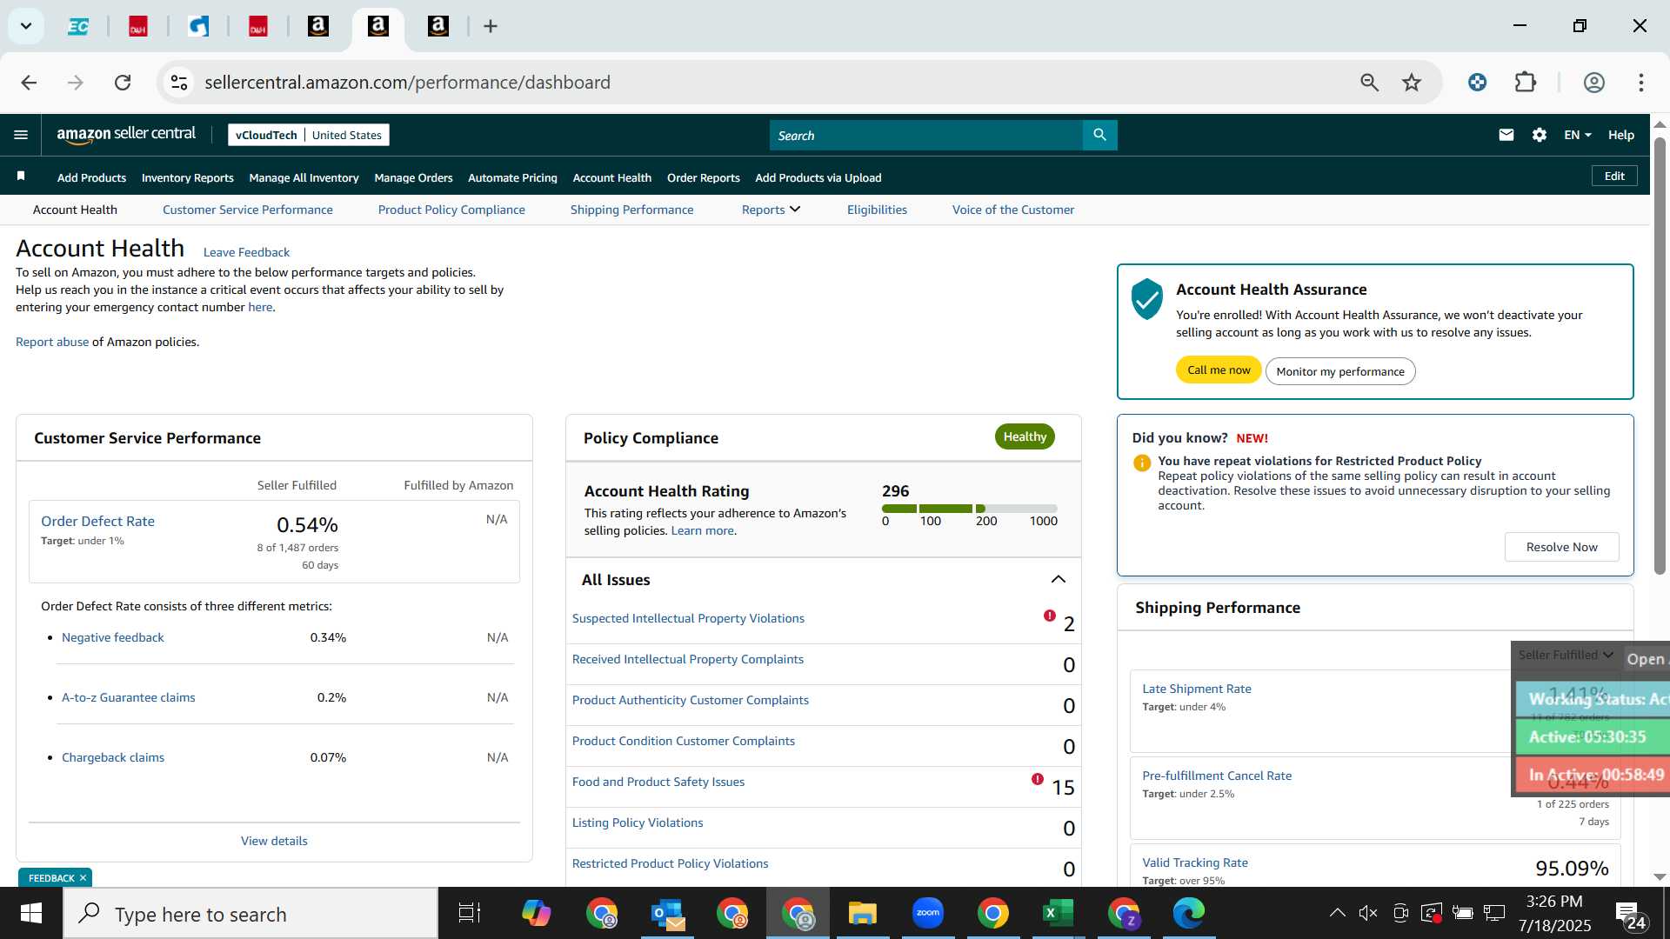Image resolution: width=1670 pixels, height=939 pixels.
Task: Click the Help link in header
Action: 1620,135
